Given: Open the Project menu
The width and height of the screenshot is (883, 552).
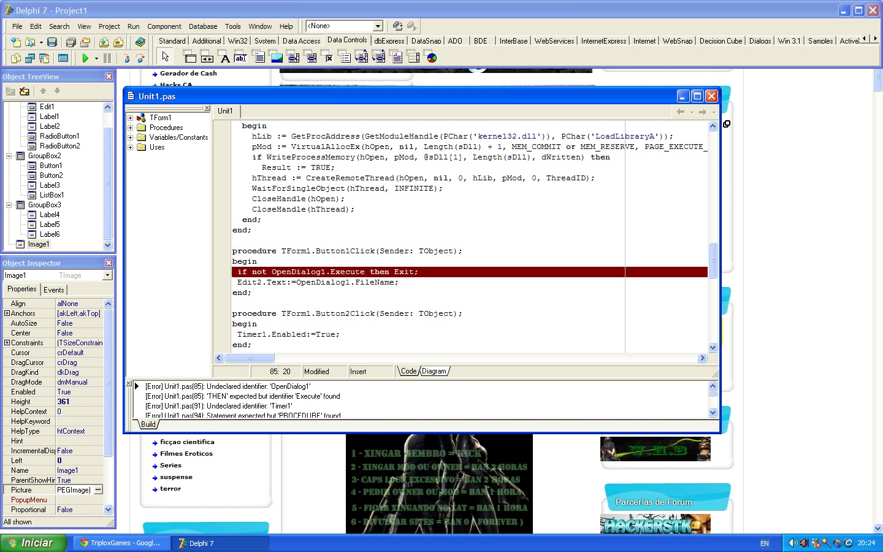Looking at the screenshot, I should tap(109, 26).
